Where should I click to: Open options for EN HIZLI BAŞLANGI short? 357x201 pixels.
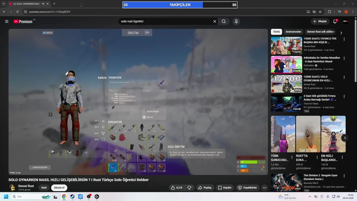click(x=342, y=157)
